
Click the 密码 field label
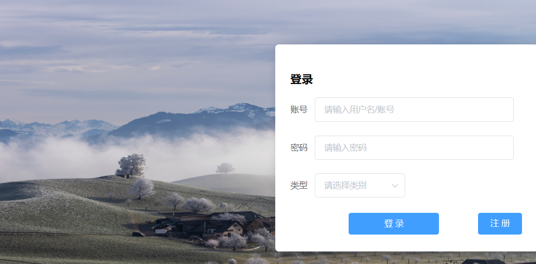tap(299, 148)
